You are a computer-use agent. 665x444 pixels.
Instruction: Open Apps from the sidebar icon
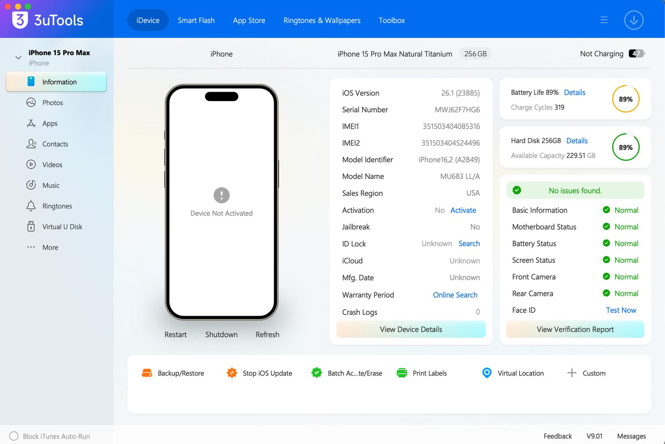tap(31, 123)
